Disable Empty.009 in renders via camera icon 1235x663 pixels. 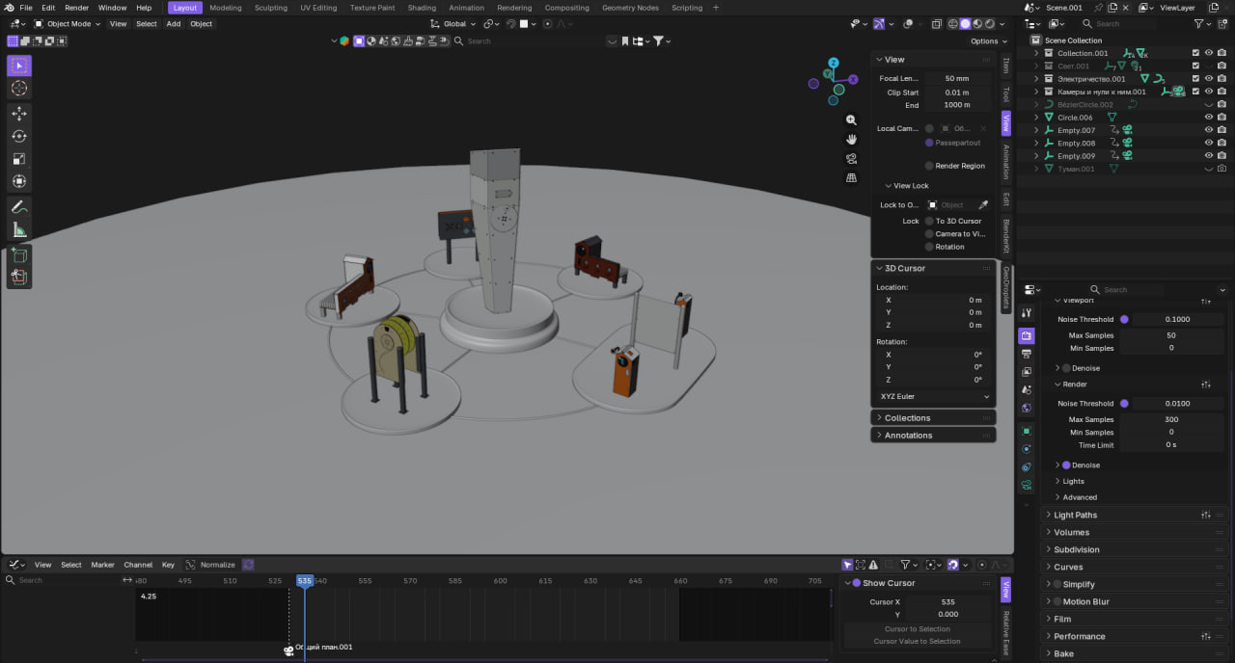pos(1222,156)
